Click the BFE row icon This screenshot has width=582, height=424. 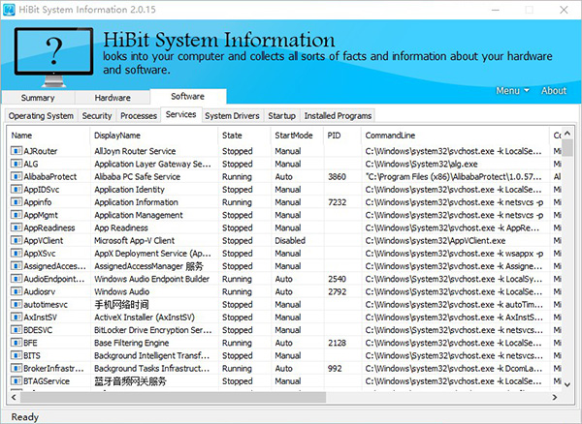pyautogui.click(x=16, y=343)
